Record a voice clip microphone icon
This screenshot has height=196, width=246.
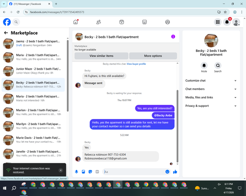76,171
